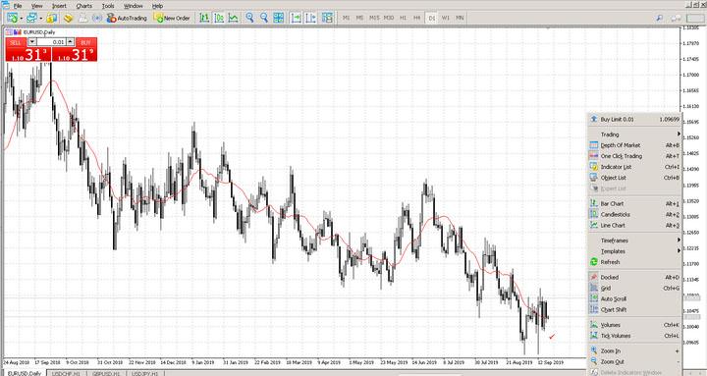The image size is (707, 376).
Task: Open the Charts menu
Action: click(x=83, y=6)
